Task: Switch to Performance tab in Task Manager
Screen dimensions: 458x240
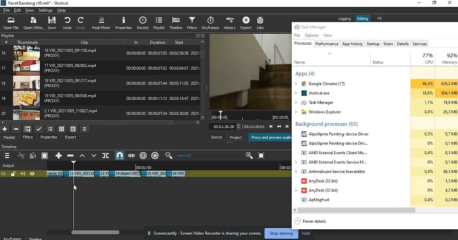Action: (327, 44)
